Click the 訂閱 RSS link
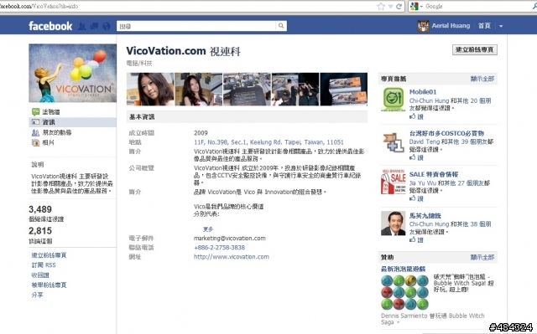 (x=44, y=265)
